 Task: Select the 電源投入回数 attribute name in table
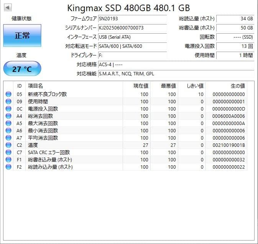43,109
